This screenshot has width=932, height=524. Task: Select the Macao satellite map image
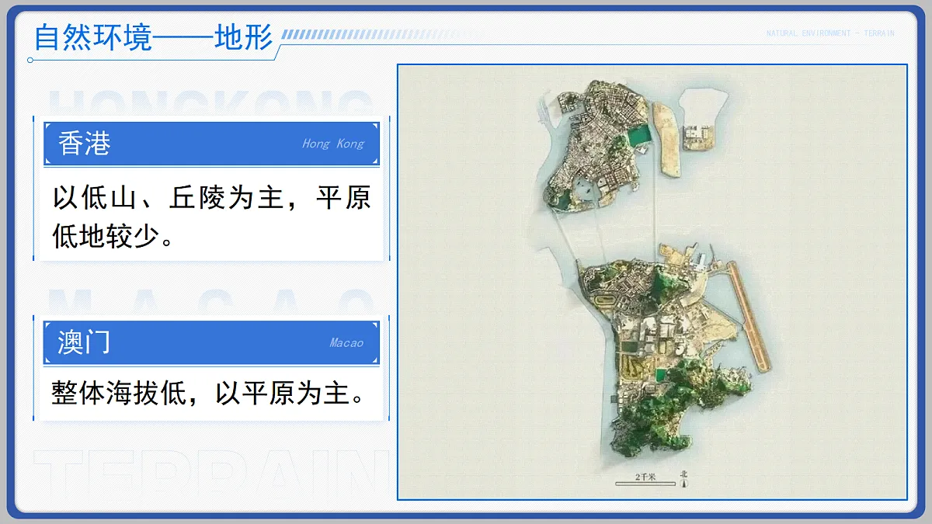click(x=652, y=282)
